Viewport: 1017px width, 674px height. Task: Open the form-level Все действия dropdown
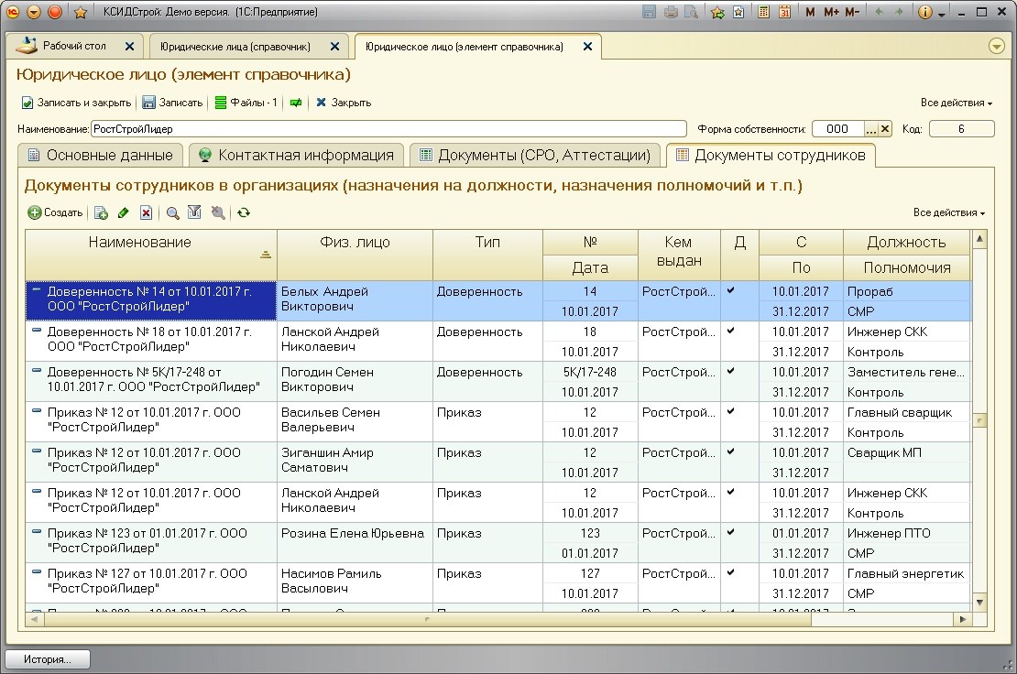[956, 103]
